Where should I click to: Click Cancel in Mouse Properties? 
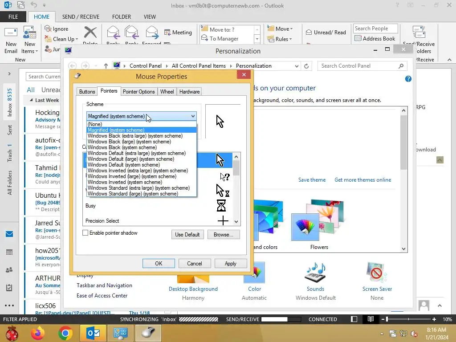click(195, 264)
